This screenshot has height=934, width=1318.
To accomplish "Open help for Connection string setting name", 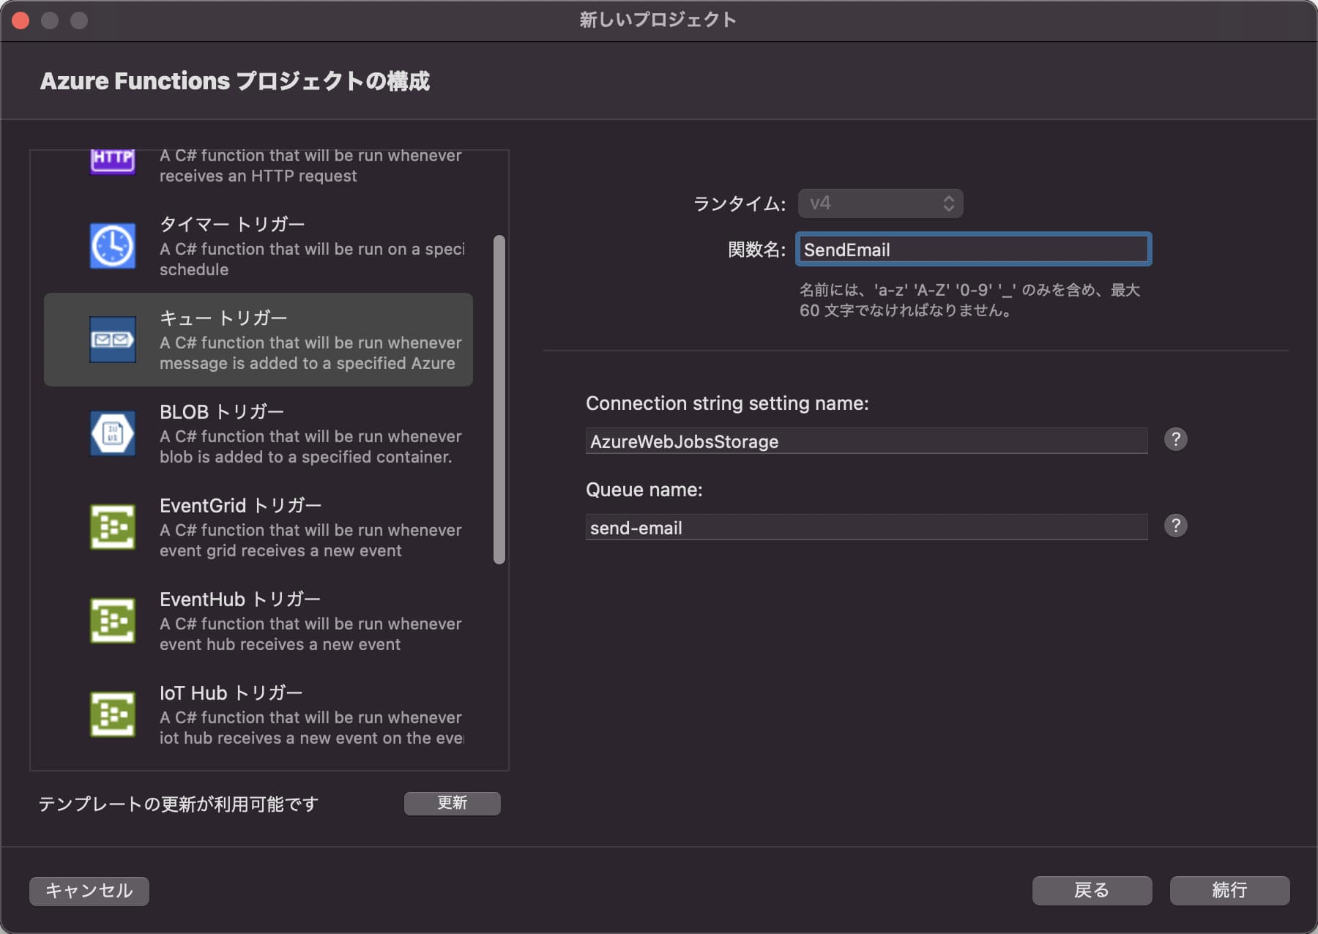I will pyautogui.click(x=1175, y=439).
